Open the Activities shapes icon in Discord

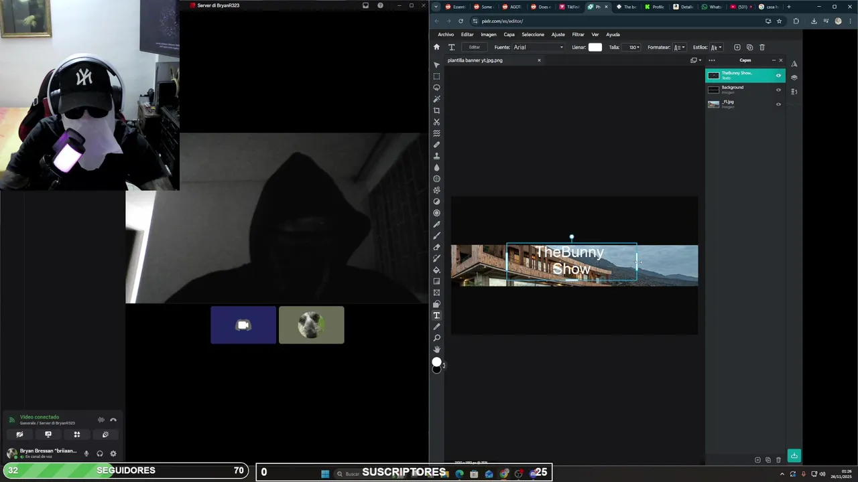click(x=76, y=434)
